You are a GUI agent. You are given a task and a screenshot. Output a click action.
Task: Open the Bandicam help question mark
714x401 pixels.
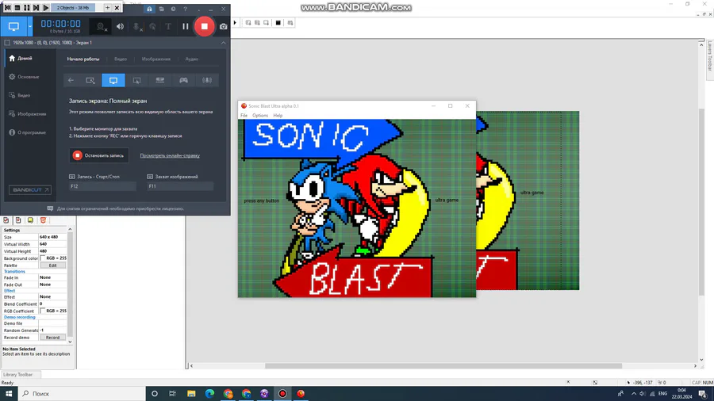pos(185,9)
